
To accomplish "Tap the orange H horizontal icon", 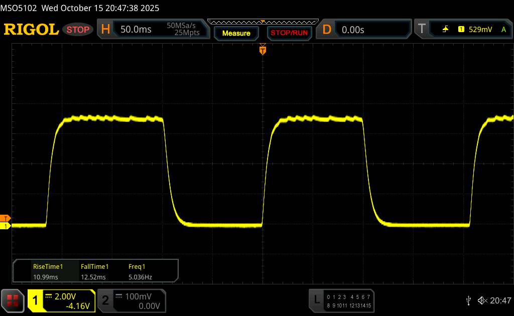I will pos(105,29).
